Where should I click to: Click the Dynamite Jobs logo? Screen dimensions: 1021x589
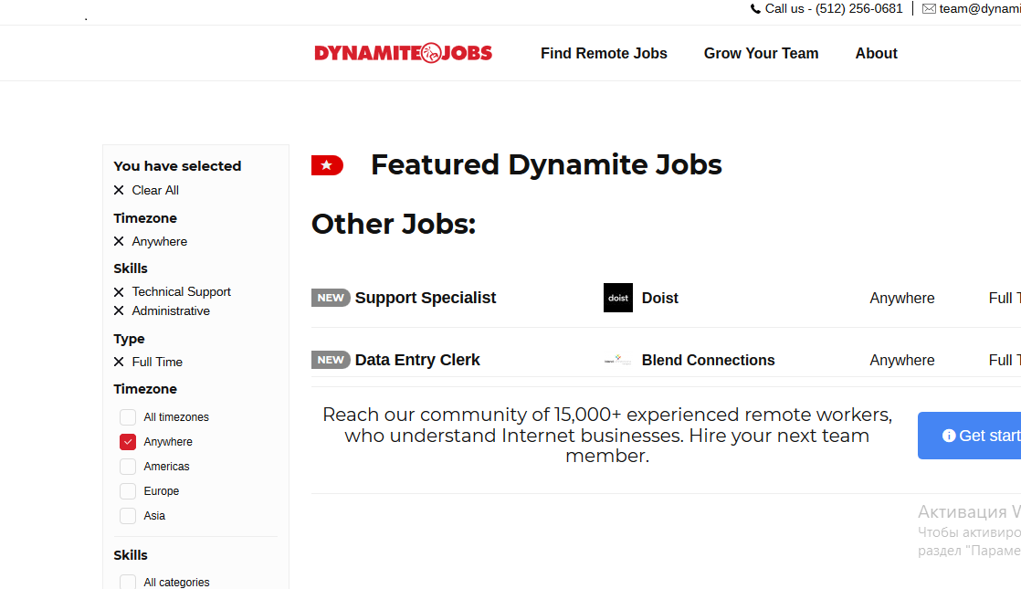coord(403,53)
